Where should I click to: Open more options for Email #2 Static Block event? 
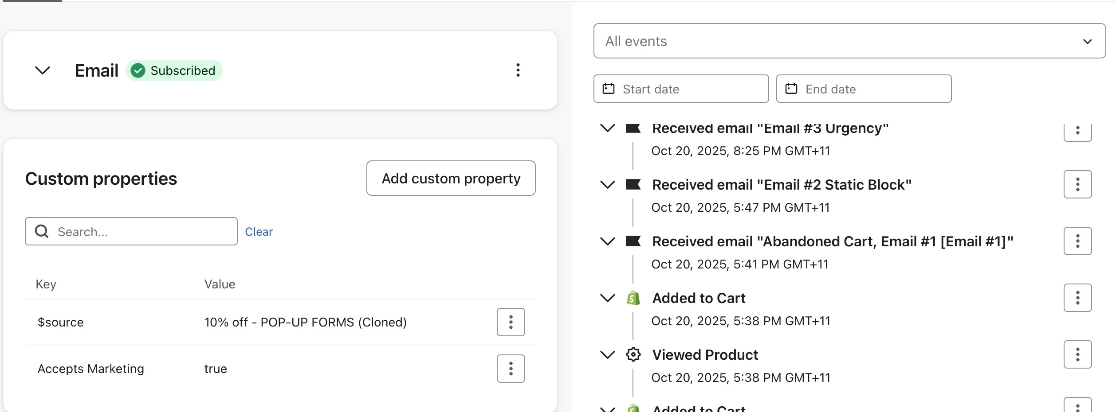(1077, 184)
